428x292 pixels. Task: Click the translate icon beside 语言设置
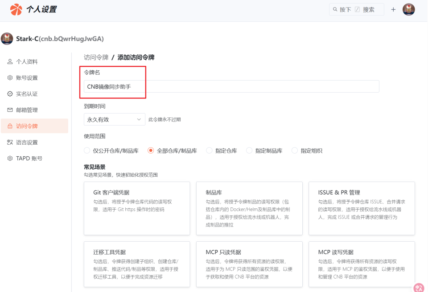coord(10,142)
